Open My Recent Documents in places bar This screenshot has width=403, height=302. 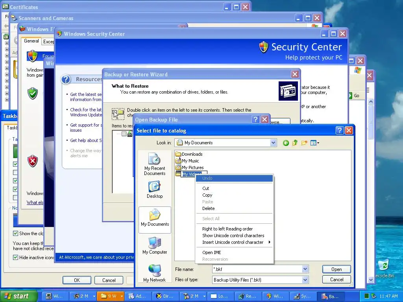[155, 164]
